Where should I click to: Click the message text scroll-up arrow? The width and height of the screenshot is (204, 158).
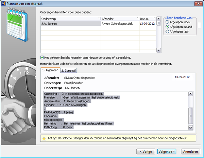pos(190,94)
